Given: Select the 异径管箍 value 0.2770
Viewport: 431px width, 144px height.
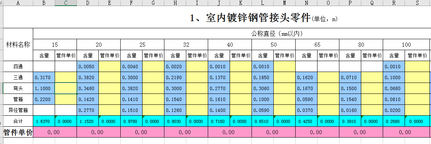Looking at the screenshot, I should 88,110.
